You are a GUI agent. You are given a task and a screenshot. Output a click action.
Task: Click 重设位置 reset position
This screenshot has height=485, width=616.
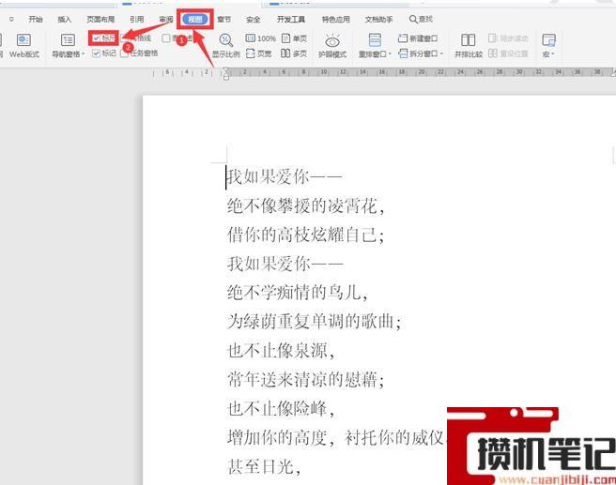[x=508, y=53]
